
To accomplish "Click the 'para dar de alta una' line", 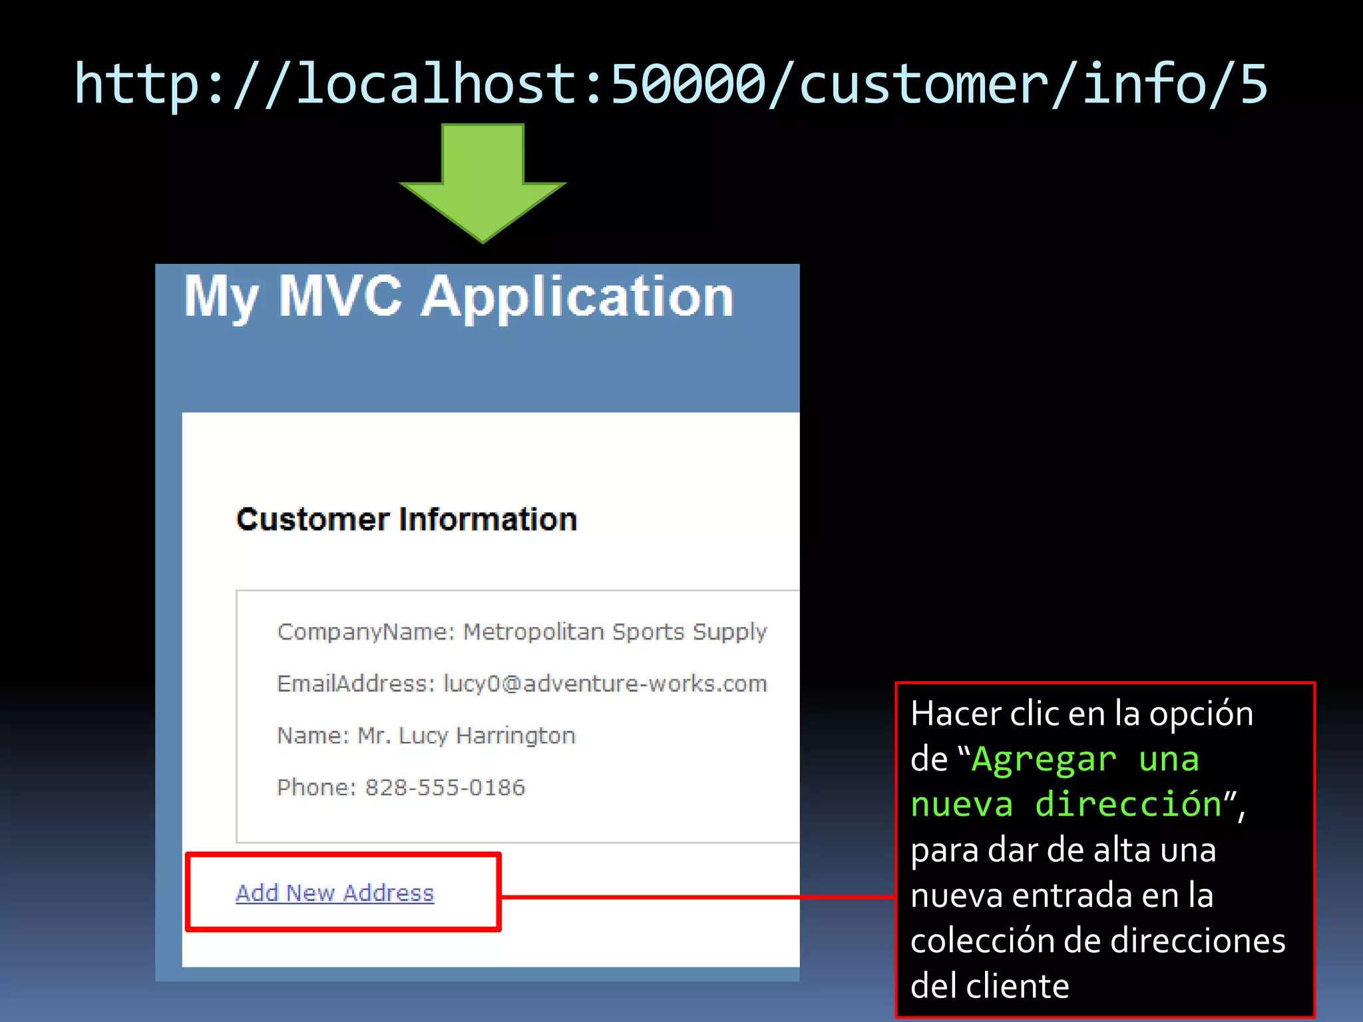I will coord(1063,850).
